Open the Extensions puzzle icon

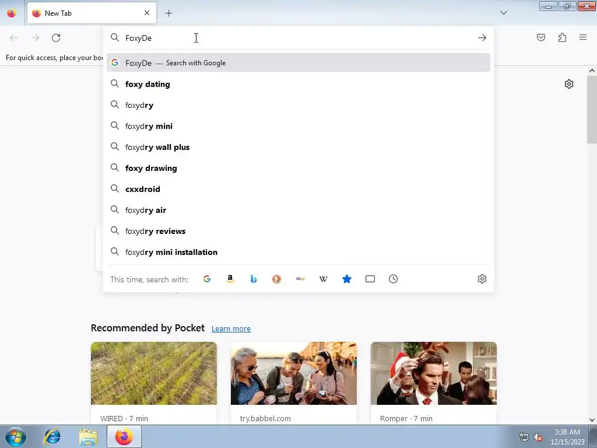[x=562, y=37]
